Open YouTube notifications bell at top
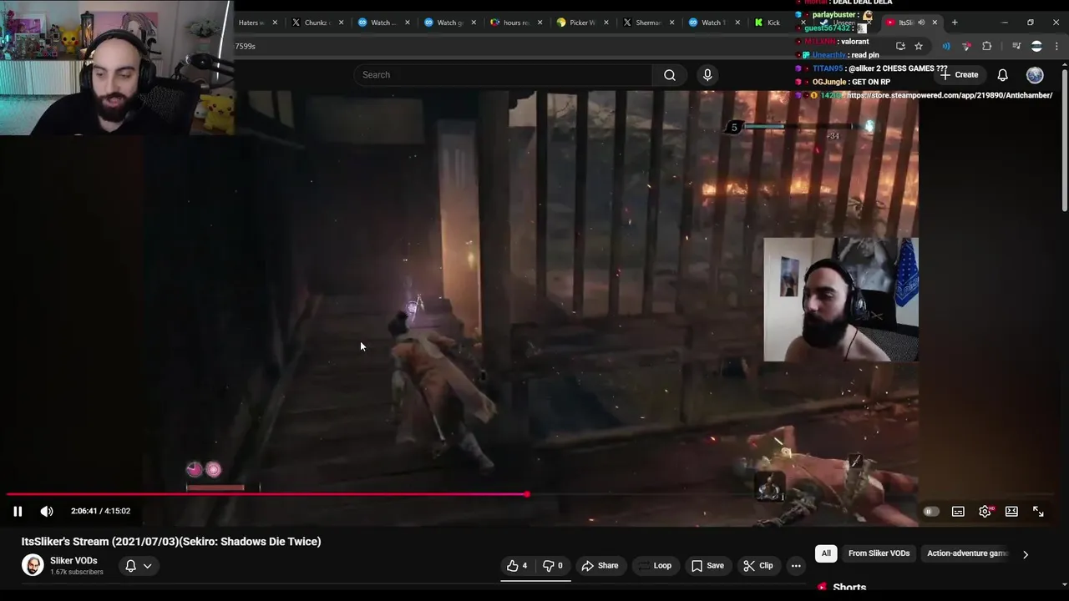This screenshot has width=1069, height=601. point(1003,75)
